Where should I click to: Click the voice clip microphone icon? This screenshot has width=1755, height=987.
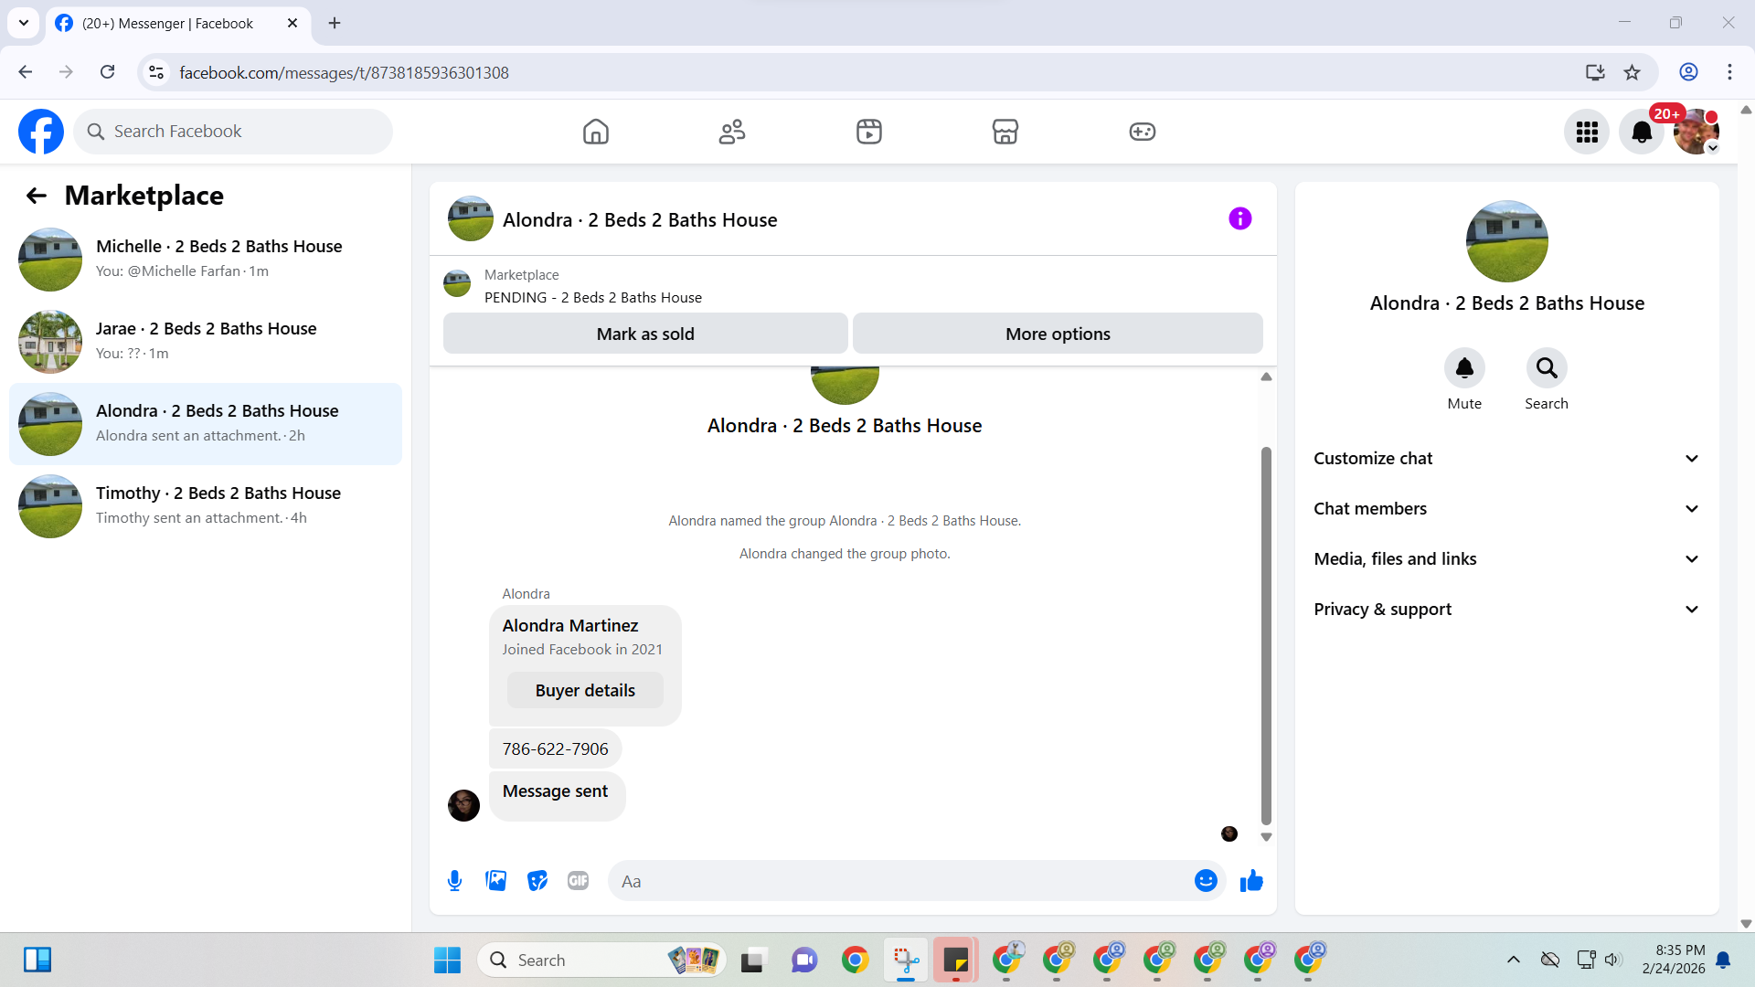(454, 881)
